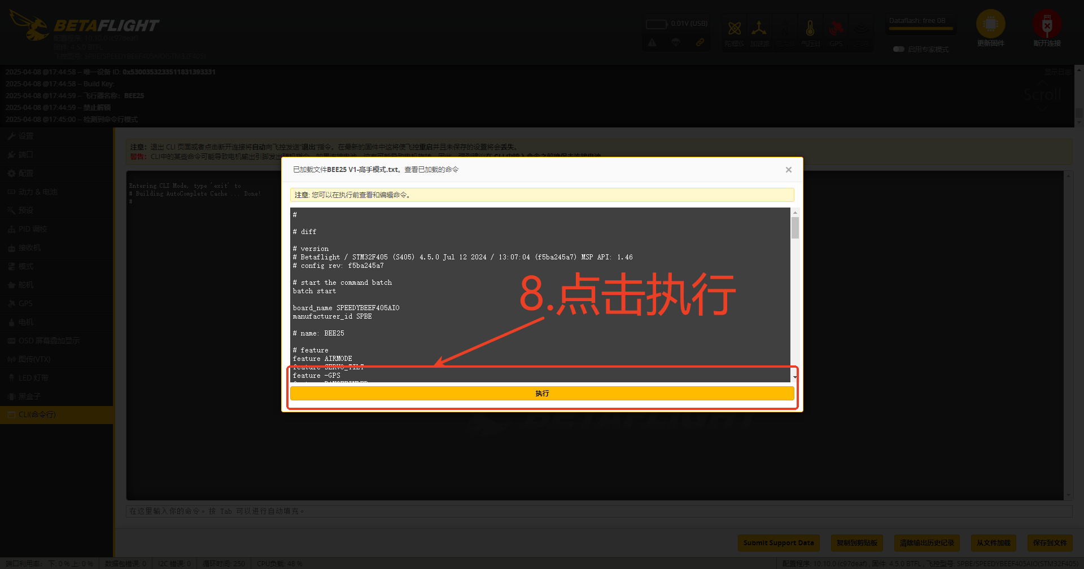
Task: Click the 复制到剪贴板 copy button
Action: 857,543
